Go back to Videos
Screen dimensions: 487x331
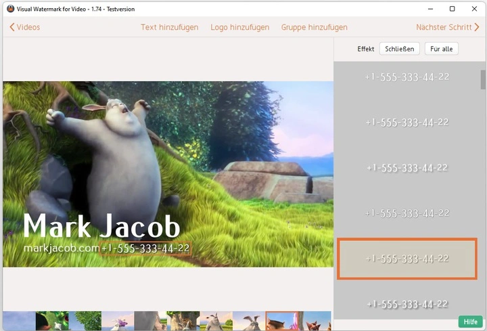[x=25, y=27]
